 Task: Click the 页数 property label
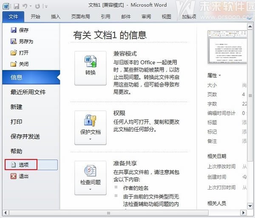[212, 94]
